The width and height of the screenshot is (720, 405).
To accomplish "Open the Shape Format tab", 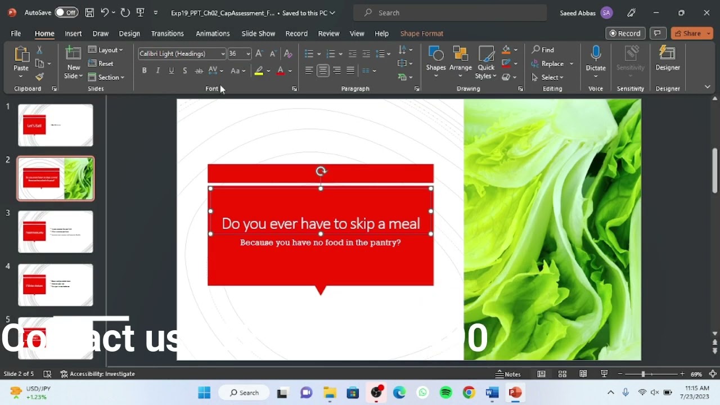I will (x=422, y=33).
